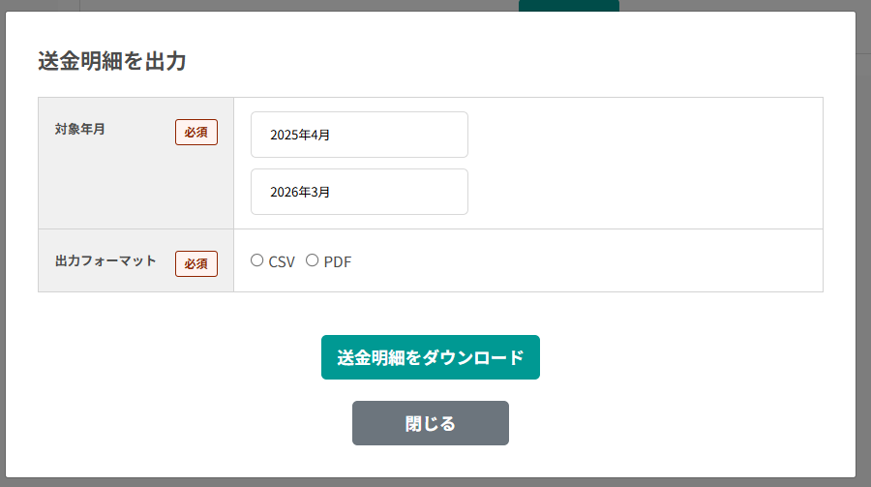Click the 対象年月 field label
Screen dimensions: 871x487
coord(80,130)
